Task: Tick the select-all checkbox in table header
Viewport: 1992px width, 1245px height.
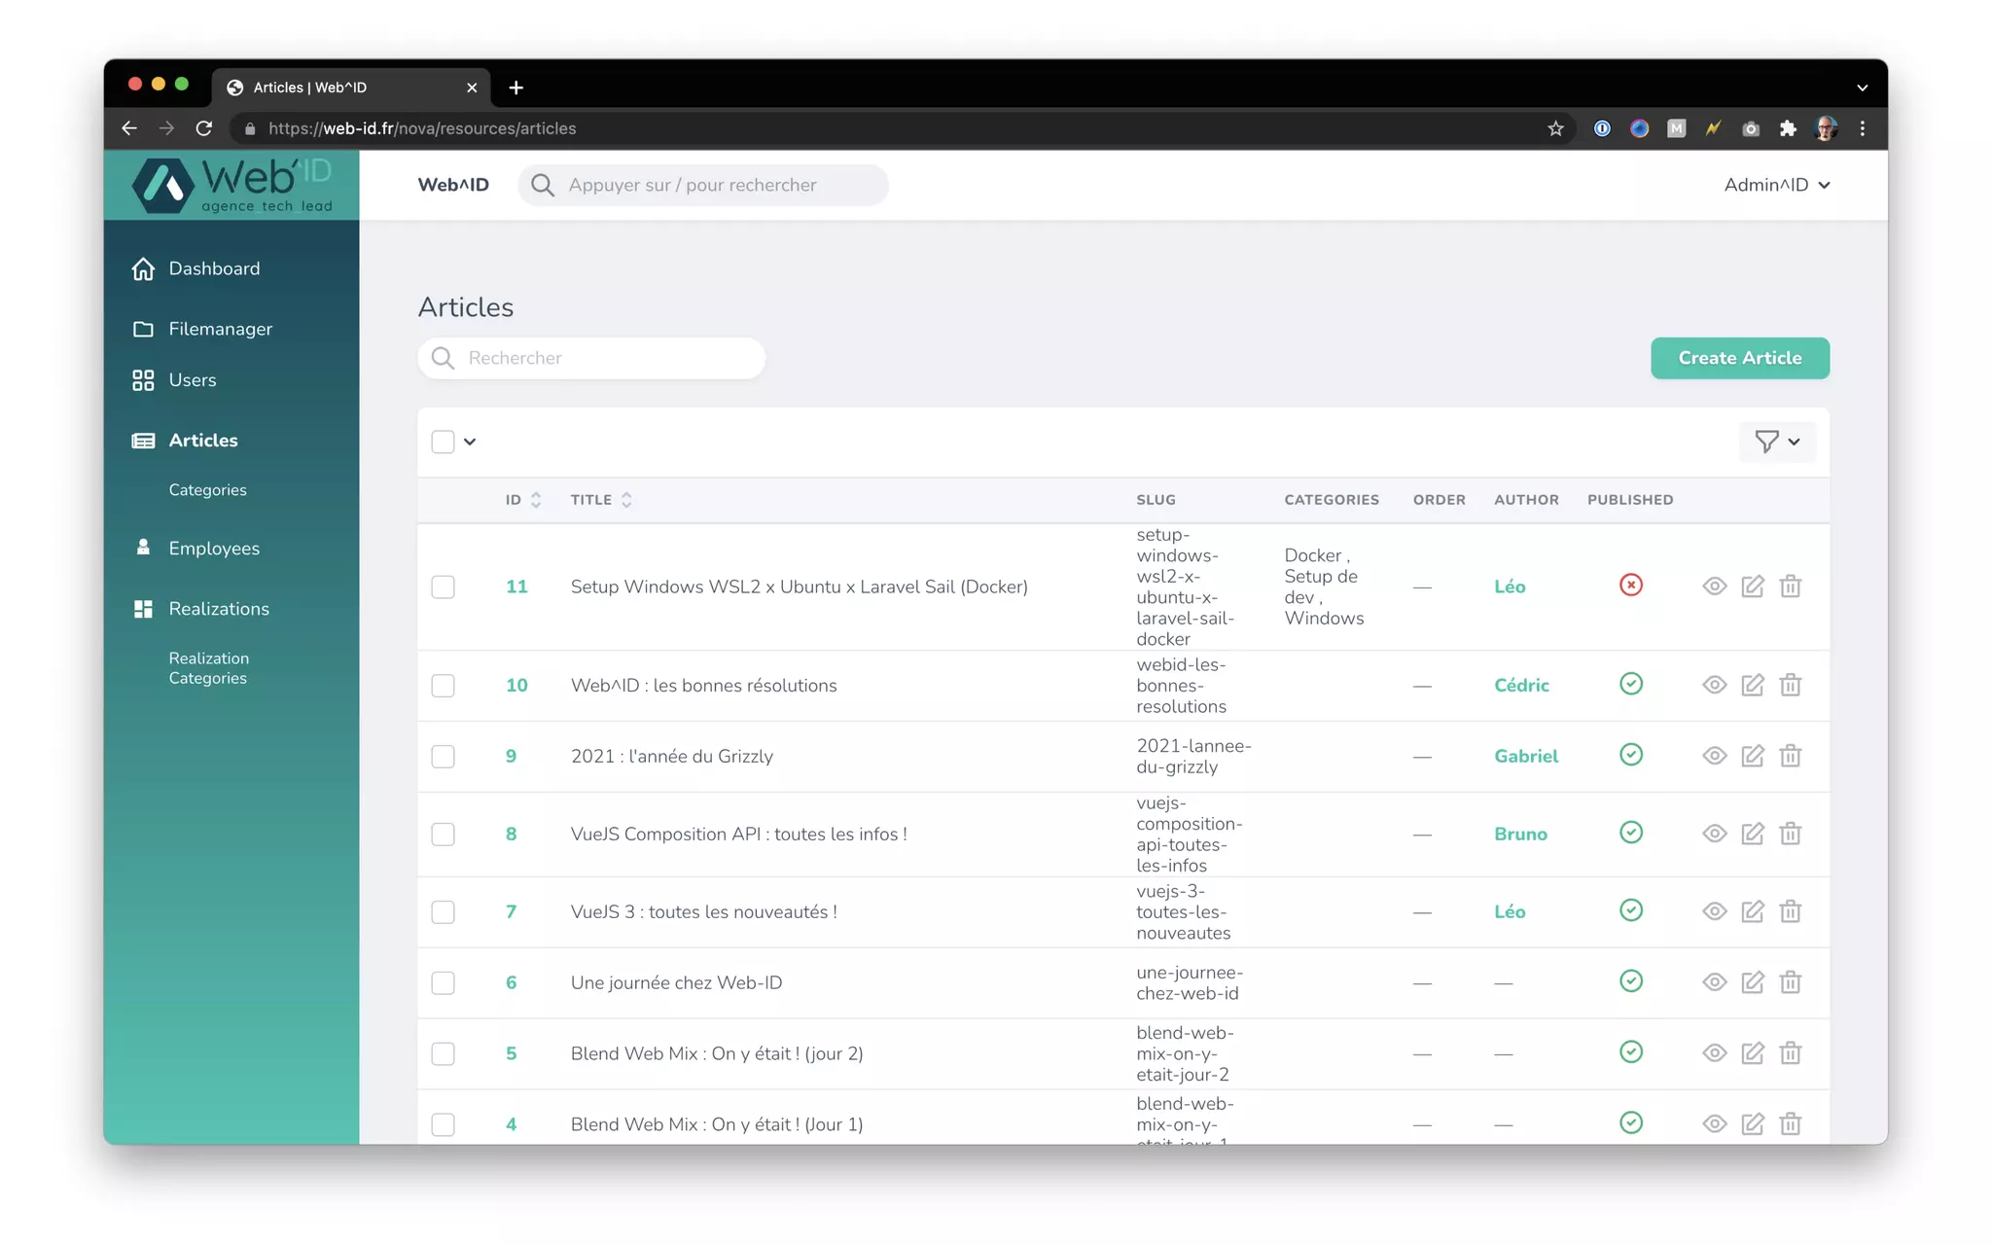Action: (443, 442)
